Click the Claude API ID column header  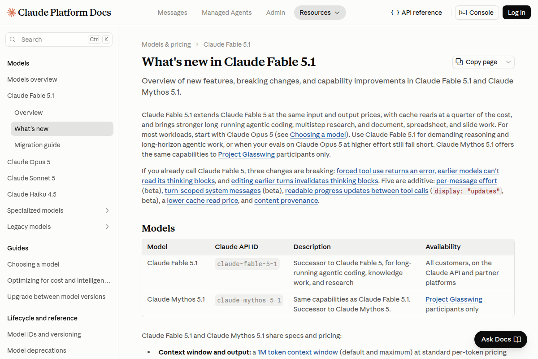[237, 247]
